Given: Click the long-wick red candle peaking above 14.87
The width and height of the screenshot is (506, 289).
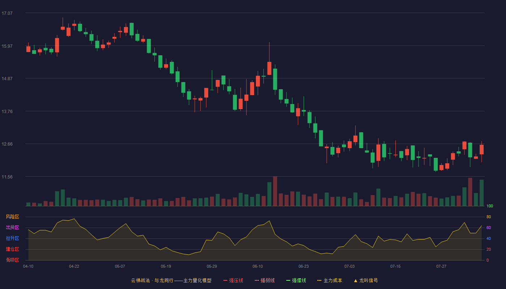Looking at the screenshot, I should coord(269,68).
